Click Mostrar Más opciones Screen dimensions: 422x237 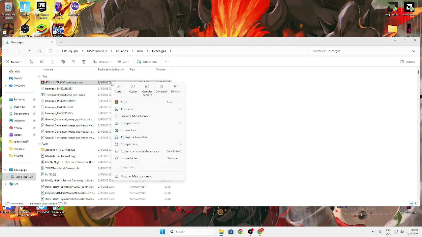tap(148, 176)
